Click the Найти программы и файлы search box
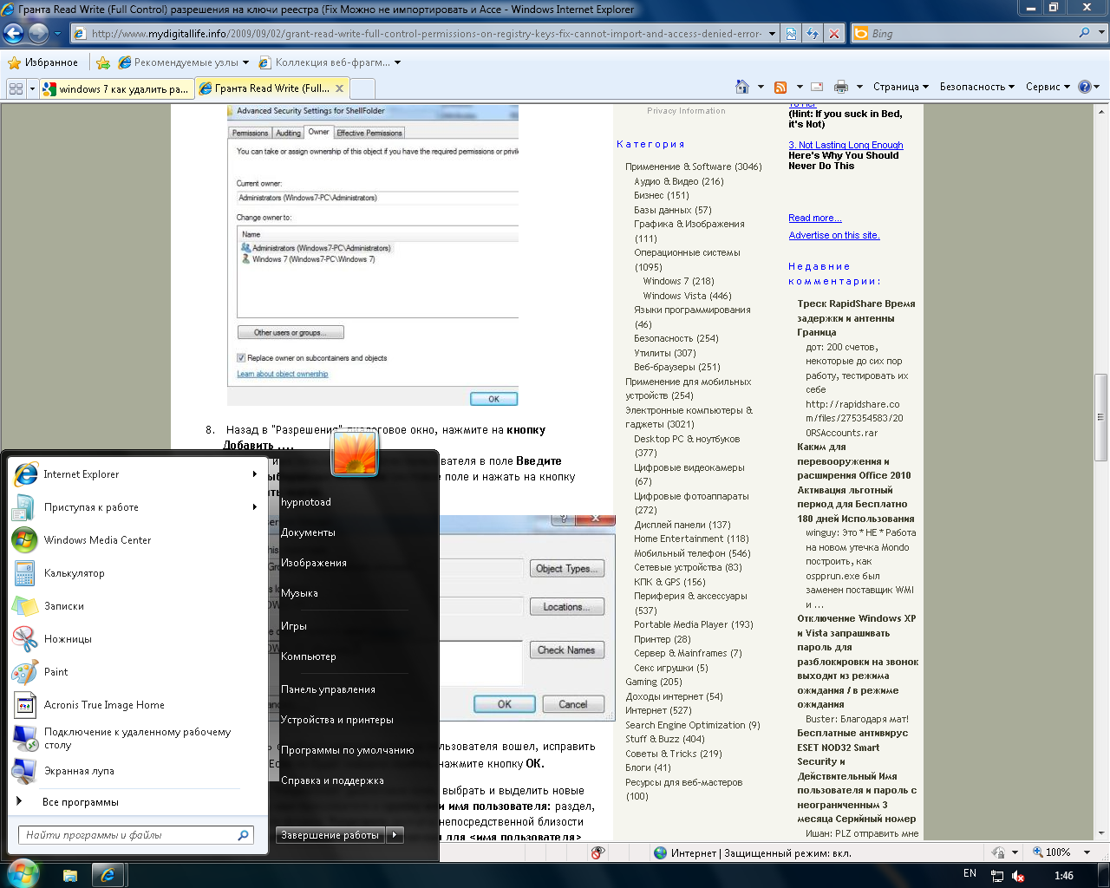1110x888 pixels. [130, 835]
